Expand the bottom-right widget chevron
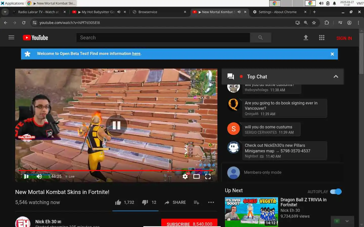The image size is (364, 227). tap(347, 221)
